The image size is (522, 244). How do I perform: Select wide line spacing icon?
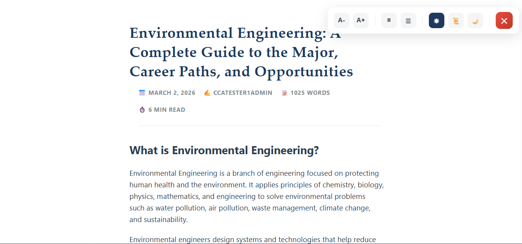408,20
